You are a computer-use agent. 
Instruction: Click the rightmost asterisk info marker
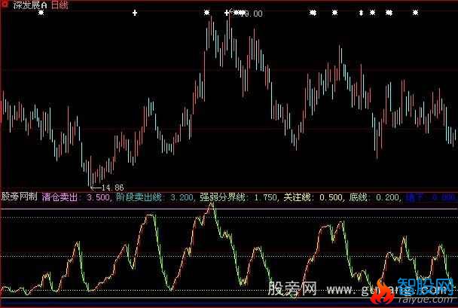point(415,13)
